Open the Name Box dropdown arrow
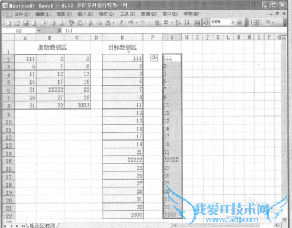This screenshot has height=228, width=292. [x=39, y=31]
